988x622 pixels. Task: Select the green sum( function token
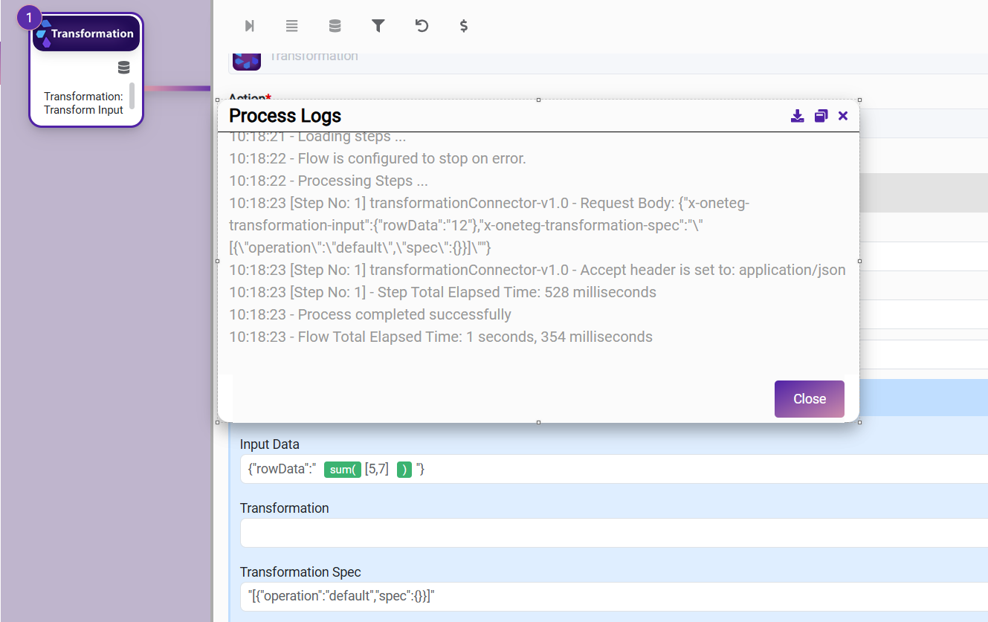click(343, 470)
